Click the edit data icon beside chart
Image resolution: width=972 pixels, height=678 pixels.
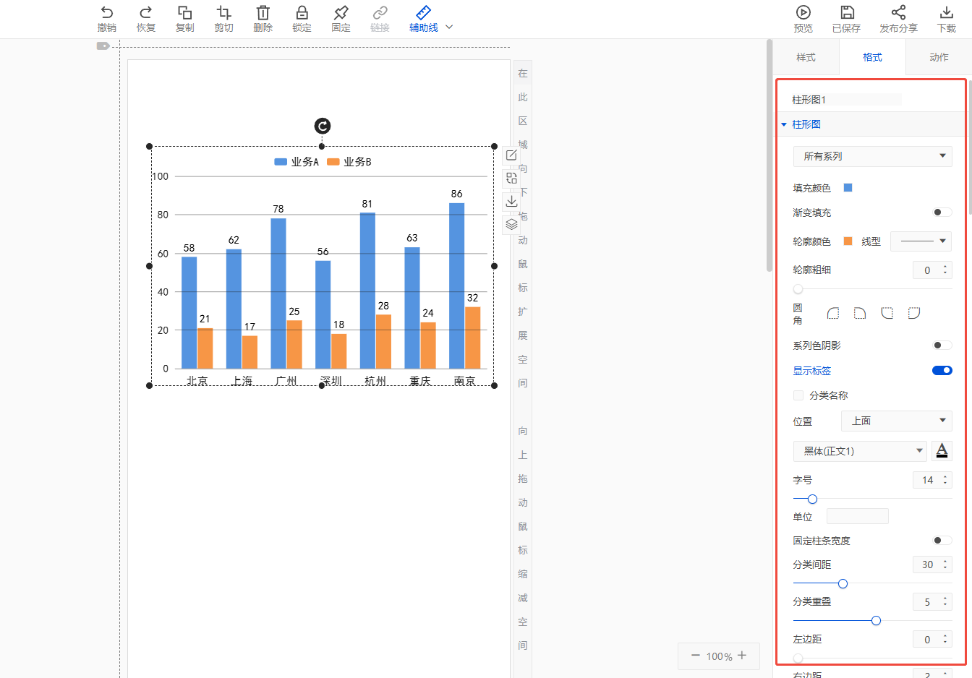click(x=511, y=155)
